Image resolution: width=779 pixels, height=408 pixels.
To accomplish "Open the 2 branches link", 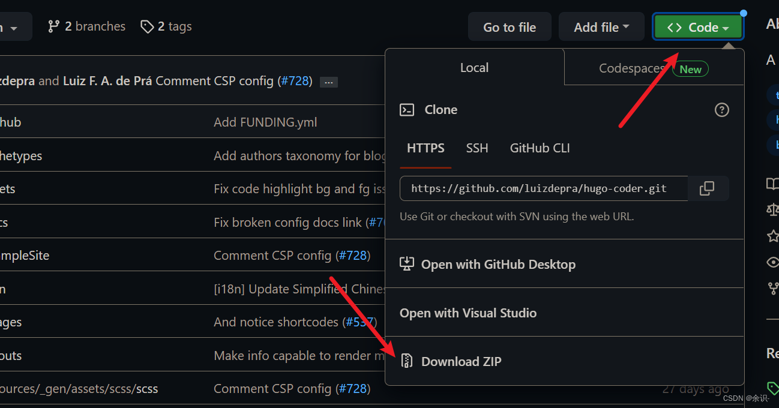I will 86,26.
